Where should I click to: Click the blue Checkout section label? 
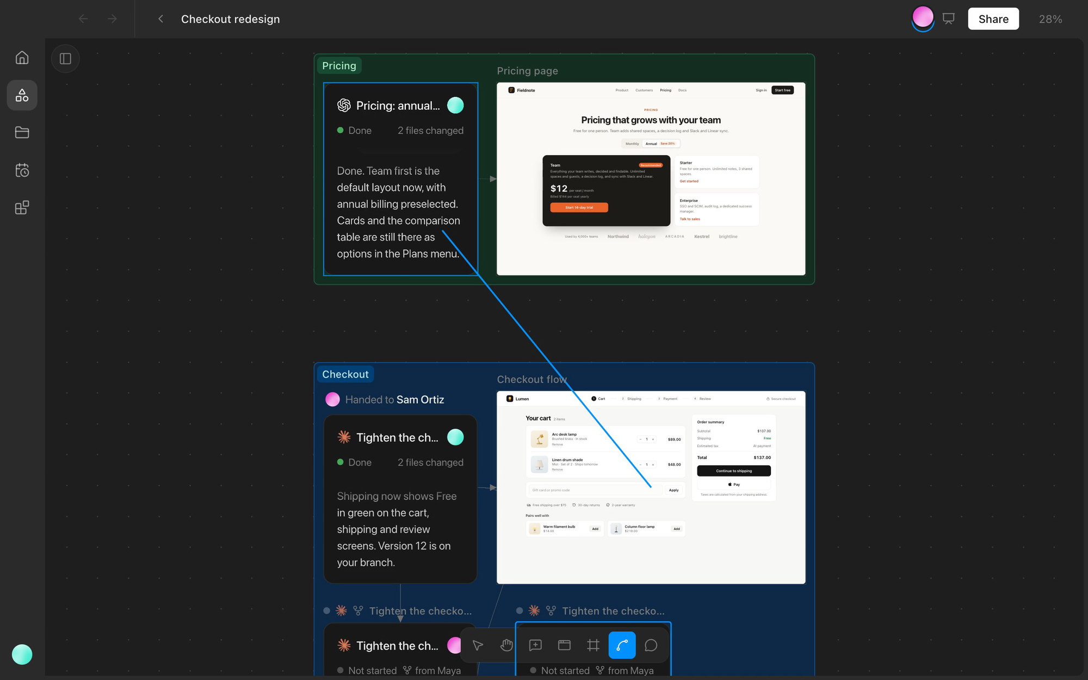345,374
